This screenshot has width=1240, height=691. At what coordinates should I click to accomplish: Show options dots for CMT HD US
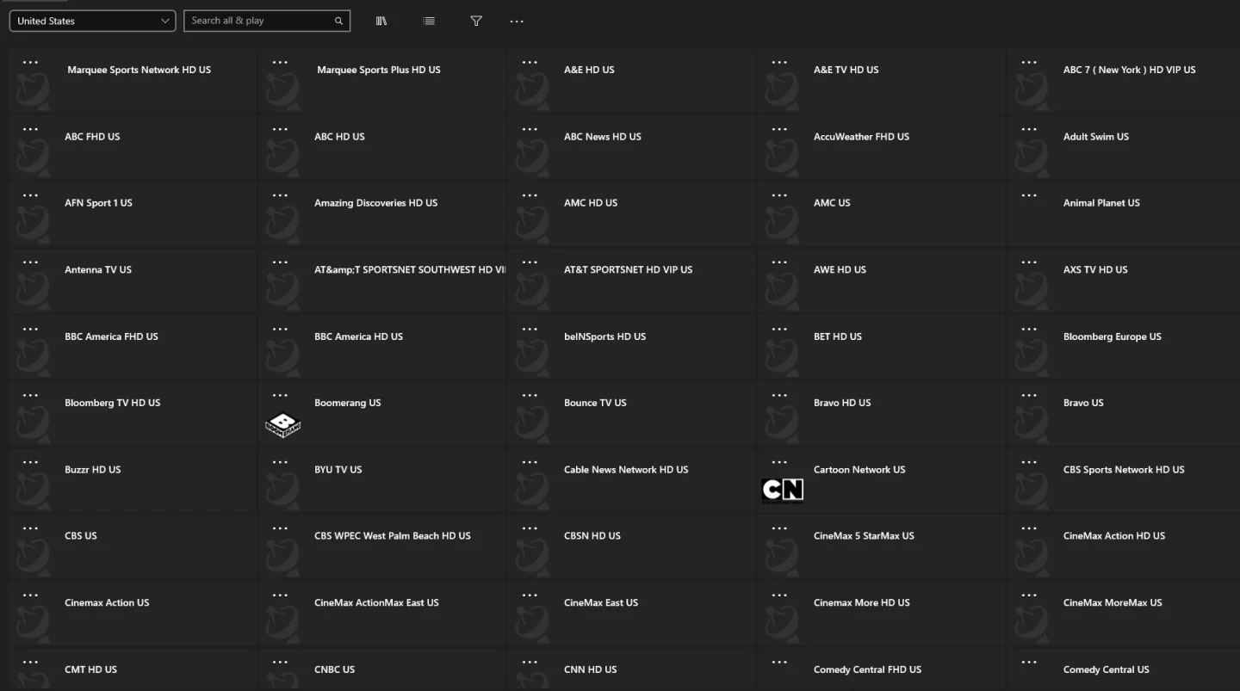(x=30, y=662)
